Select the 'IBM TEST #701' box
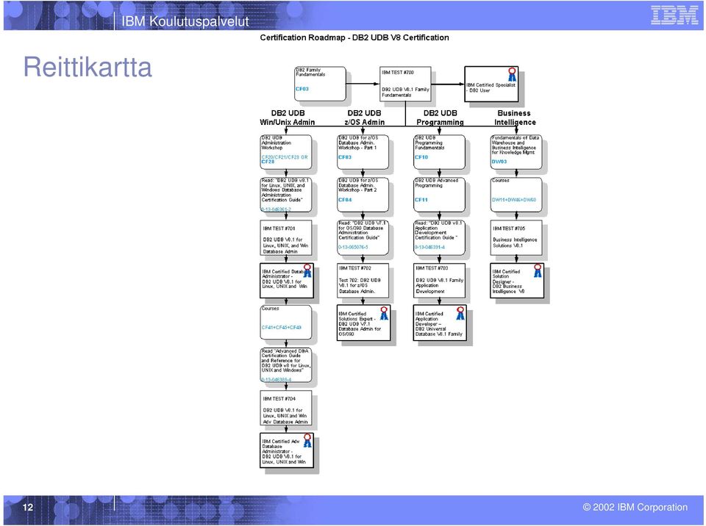The image size is (706, 526). tap(285, 237)
